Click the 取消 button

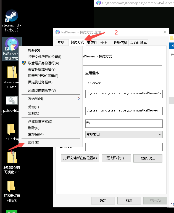pyautogui.click(x=129, y=201)
